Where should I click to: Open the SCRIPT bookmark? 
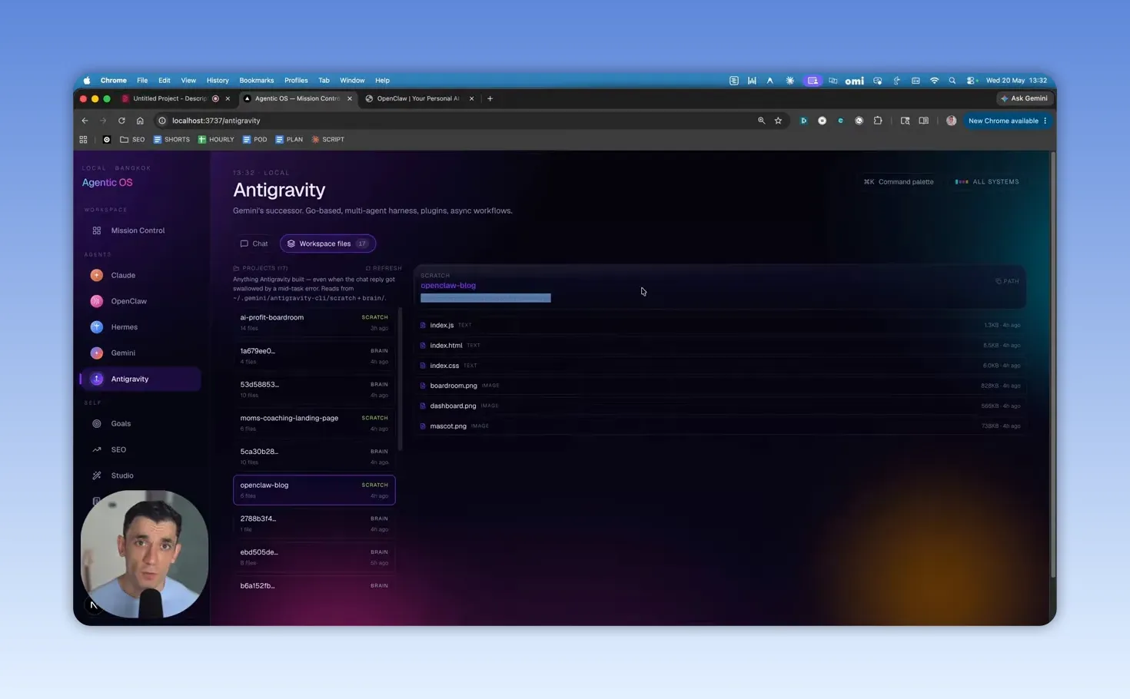click(x=327, y=140)
